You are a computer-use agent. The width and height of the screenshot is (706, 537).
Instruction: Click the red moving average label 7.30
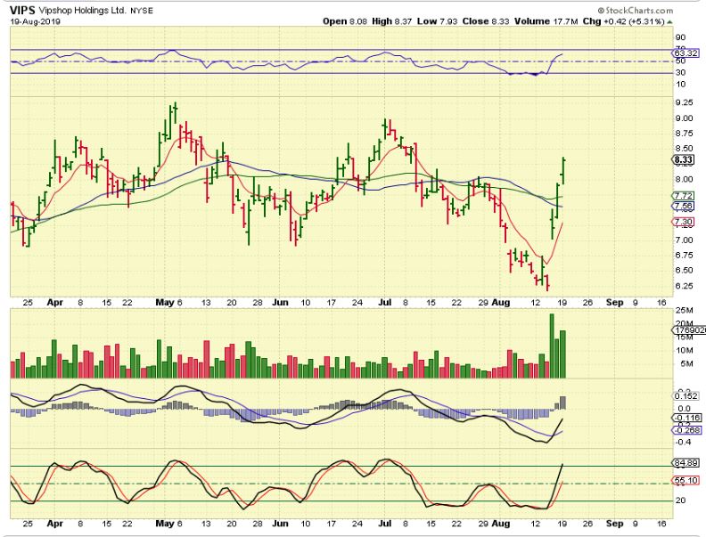coord(684,222)
